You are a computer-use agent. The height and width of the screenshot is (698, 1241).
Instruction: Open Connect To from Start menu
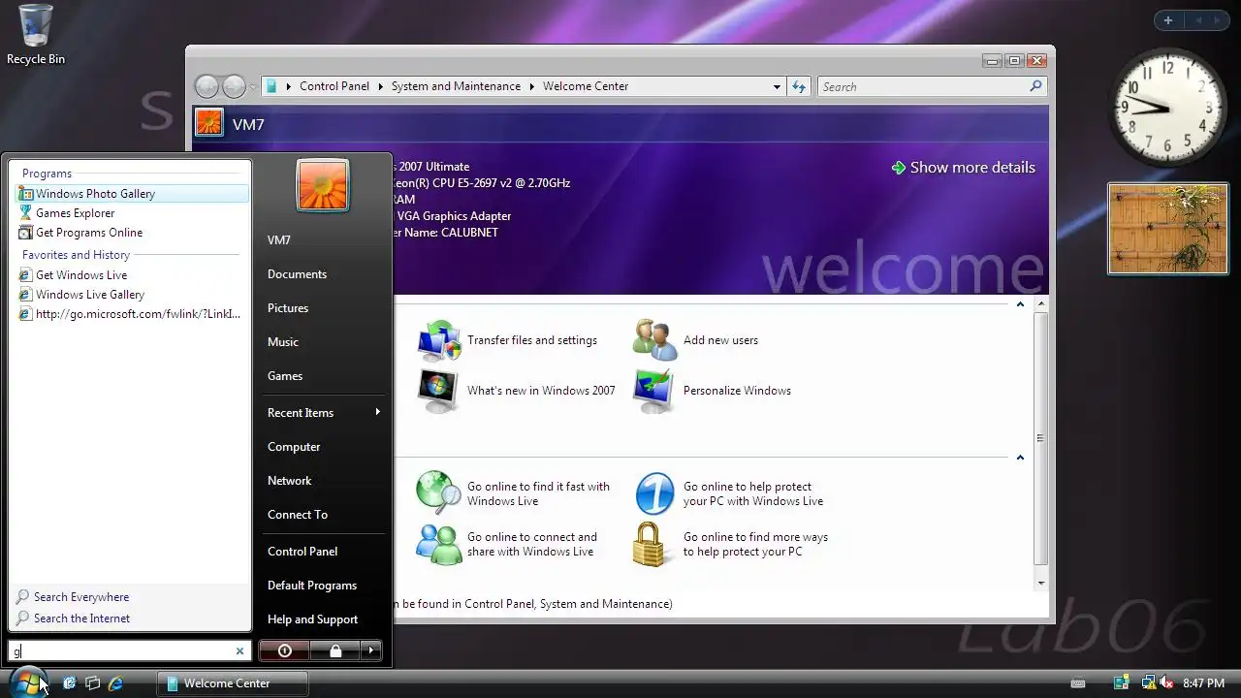pos(298,515)
